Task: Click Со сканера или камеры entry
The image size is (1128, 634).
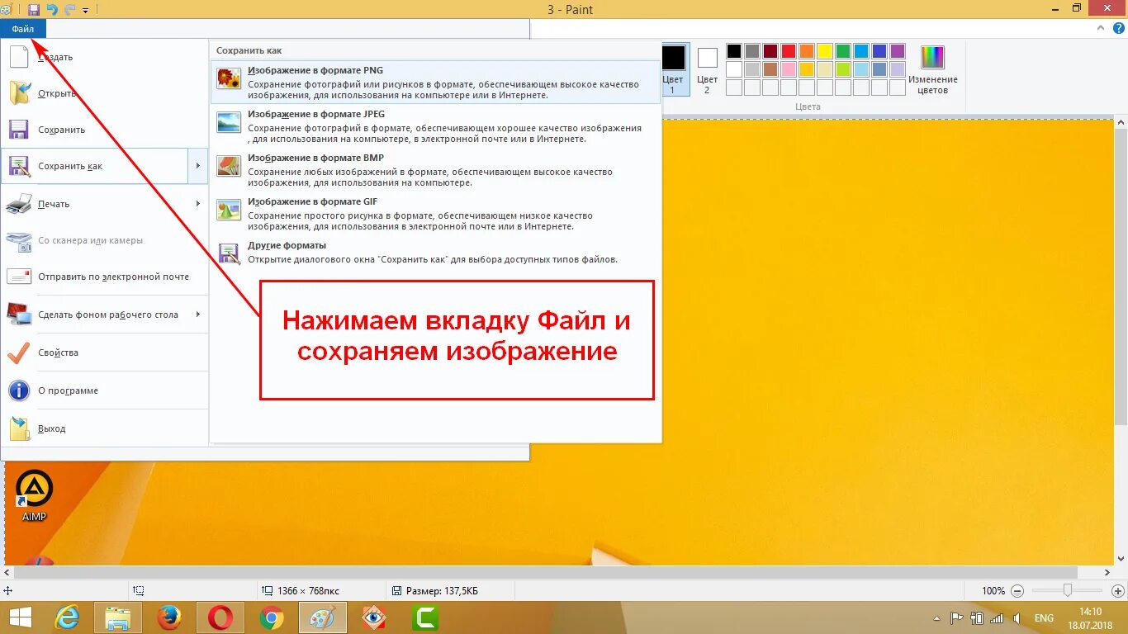Action: tap(104, 240)
